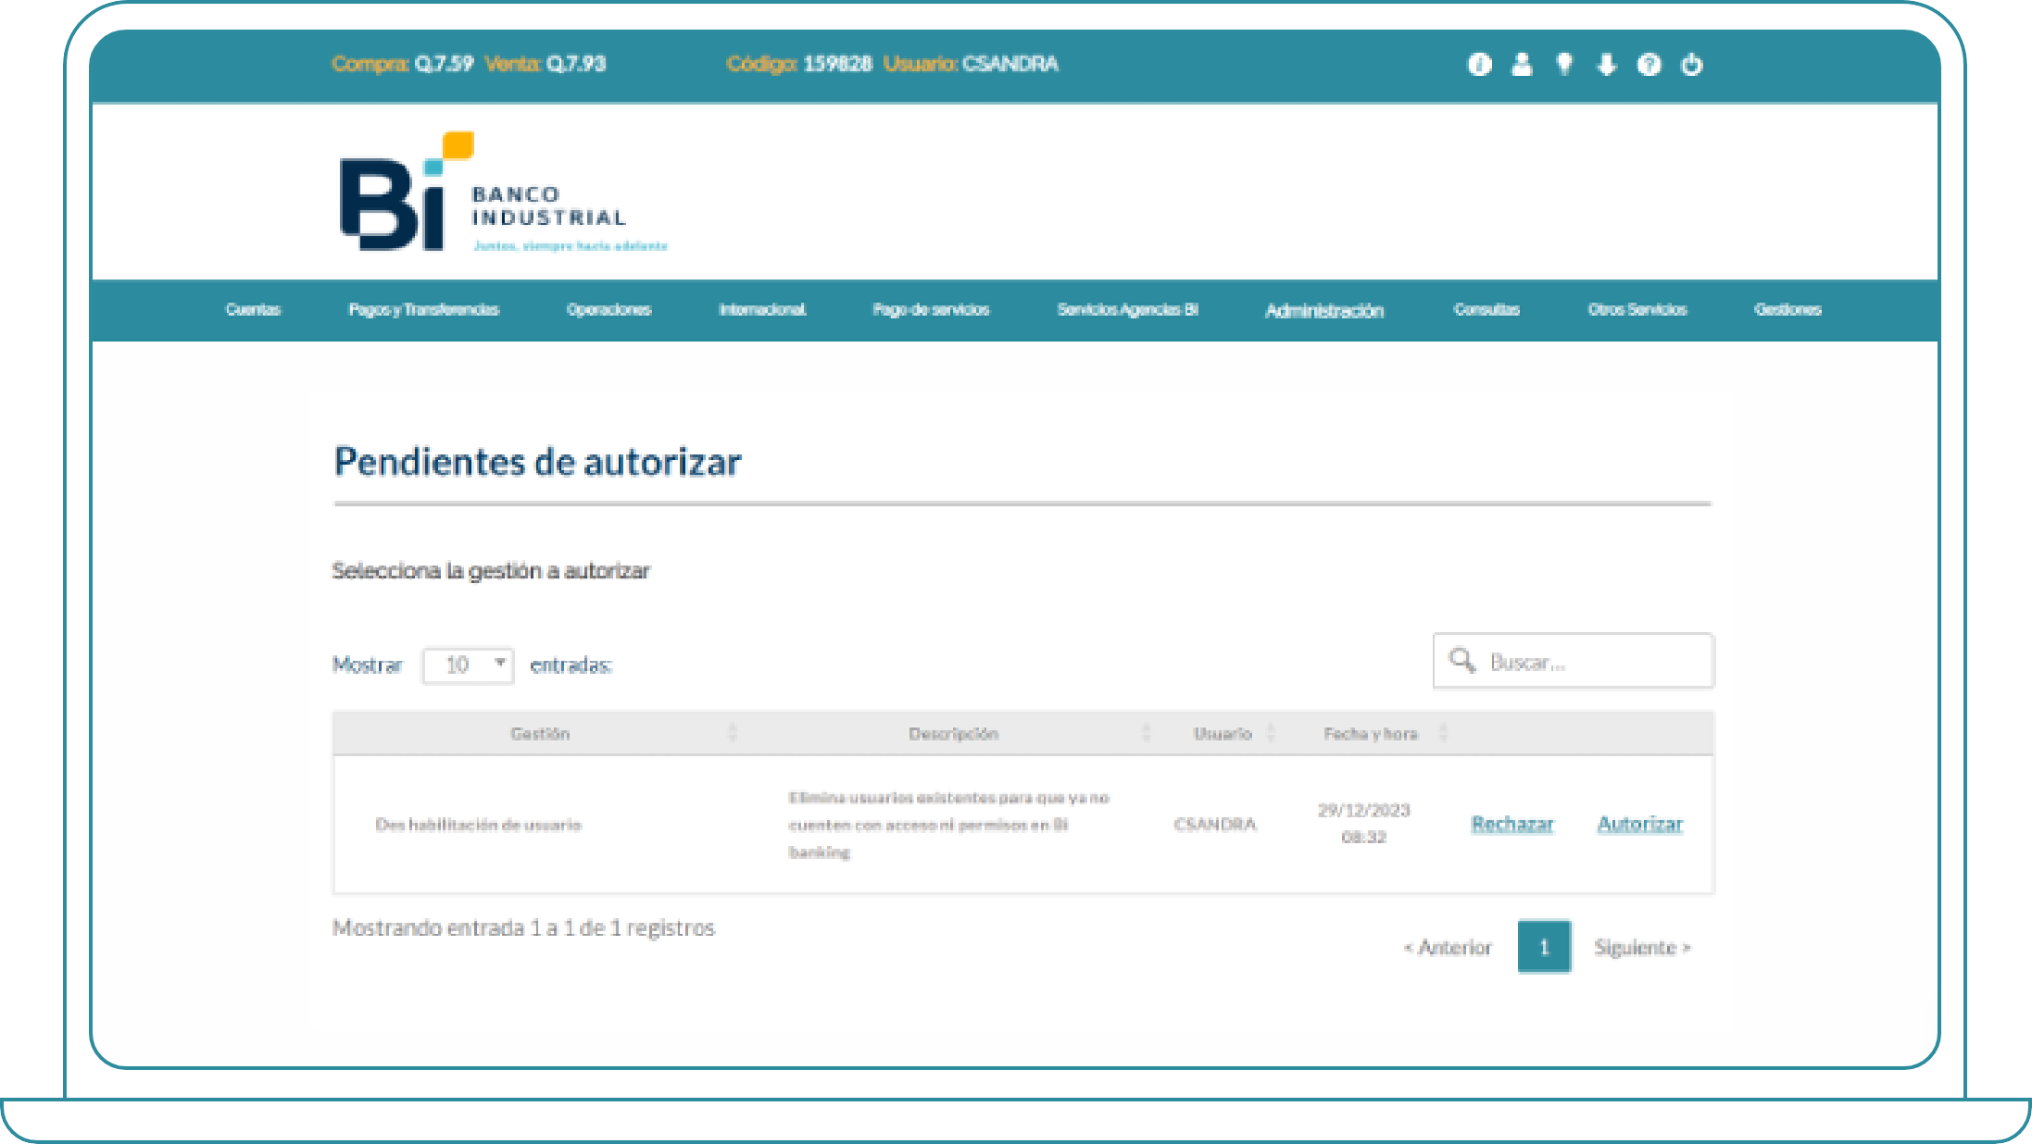The height and width of the screenshot is (1144, 2032).
Task: Click the 'Elimina usuarios existentes' description text
Action: (949, 824)
